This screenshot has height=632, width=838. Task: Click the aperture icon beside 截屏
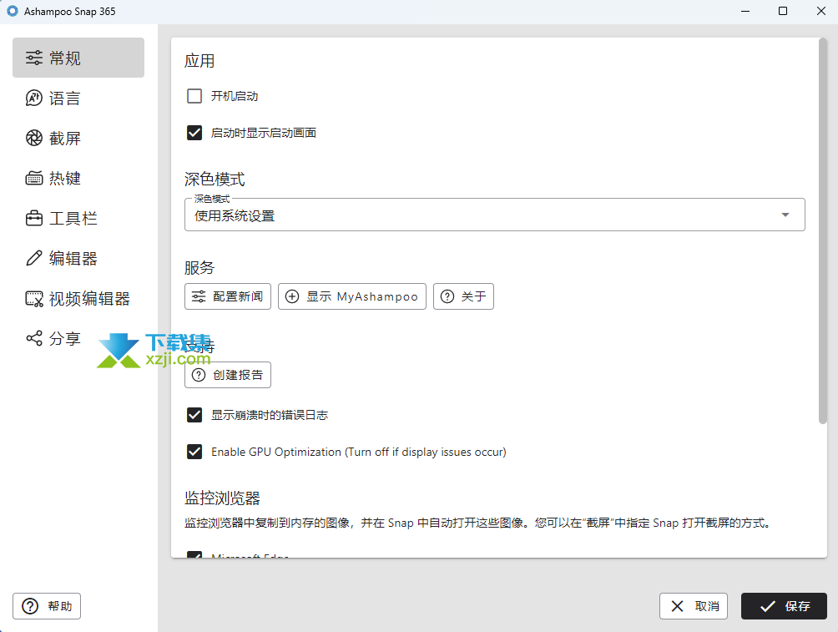34,138
